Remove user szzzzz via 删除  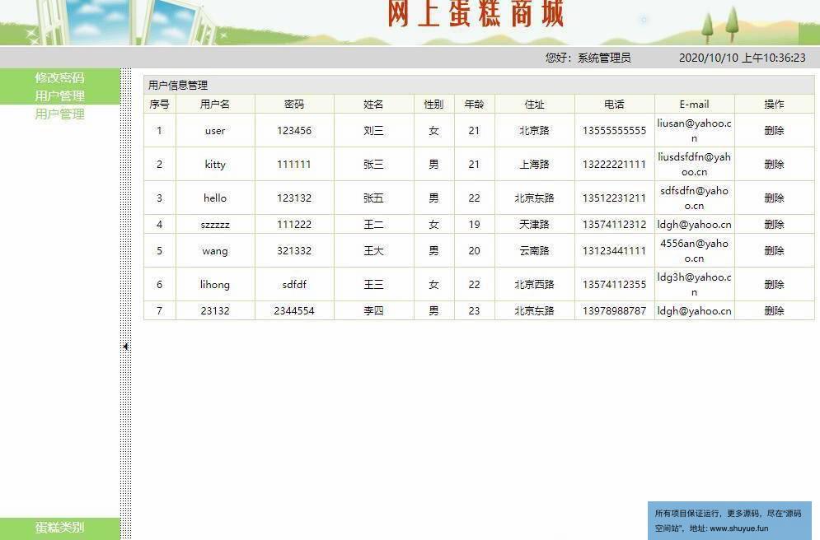coord(773,225)
